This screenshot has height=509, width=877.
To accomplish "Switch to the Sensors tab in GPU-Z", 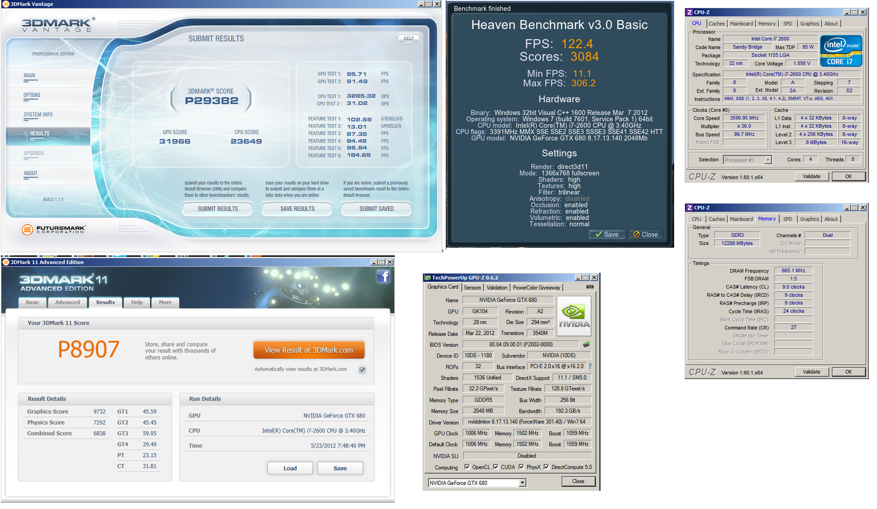I will pyautogui.click(x=472, y=288).
